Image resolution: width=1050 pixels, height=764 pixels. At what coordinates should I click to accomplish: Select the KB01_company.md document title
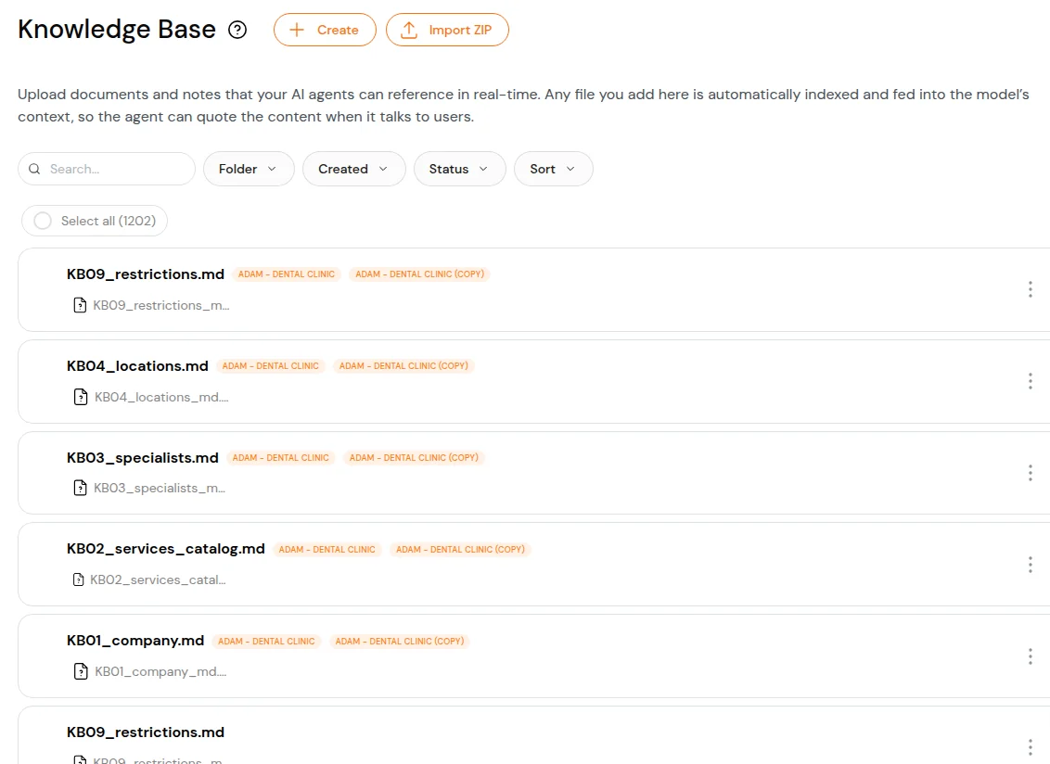tap(135, 641)
